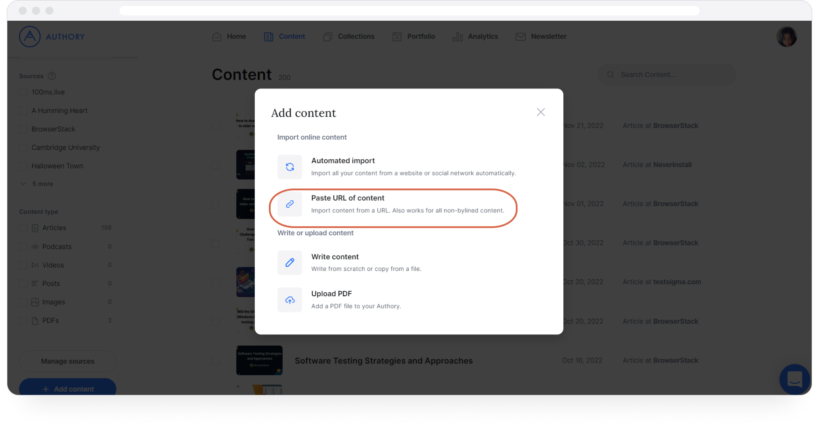Open the chat support bubble

tap(795, 380)
